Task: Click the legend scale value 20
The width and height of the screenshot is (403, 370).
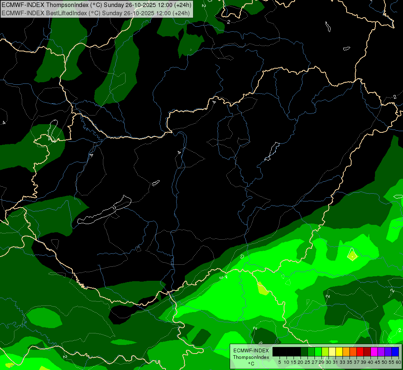Action: tap(301, 362)
